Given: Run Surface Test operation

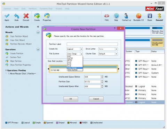Looking at the screenshot, I should coord(15,57).
